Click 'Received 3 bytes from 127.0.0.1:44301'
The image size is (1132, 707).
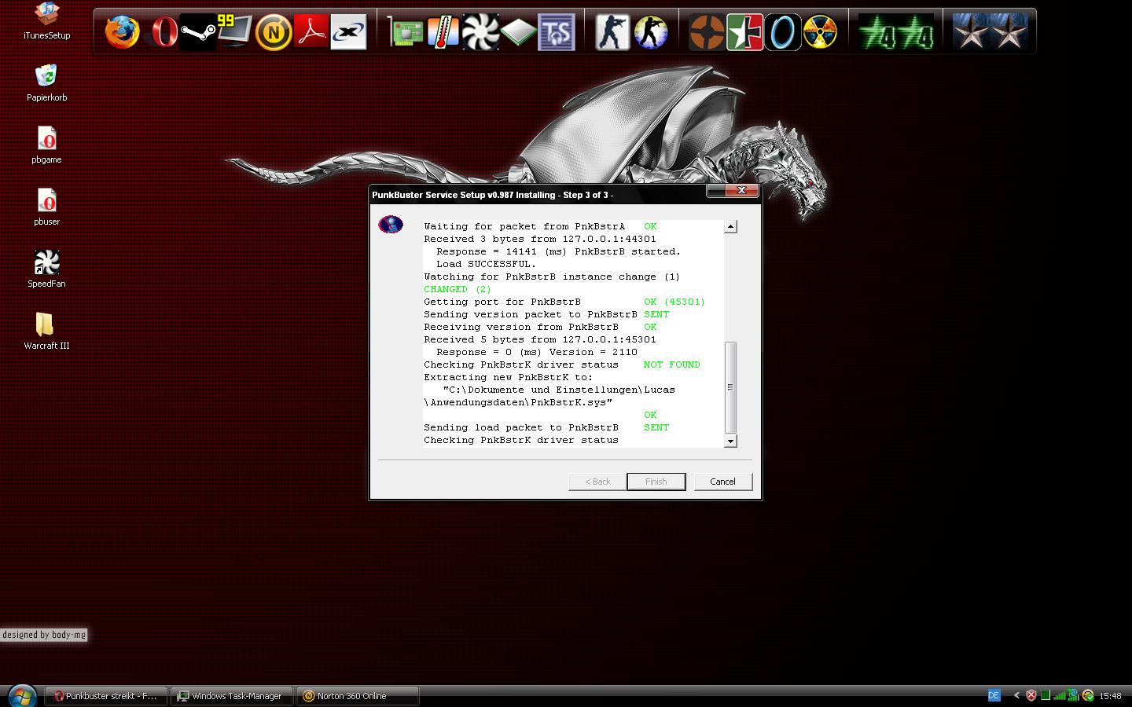coord(540,239)
